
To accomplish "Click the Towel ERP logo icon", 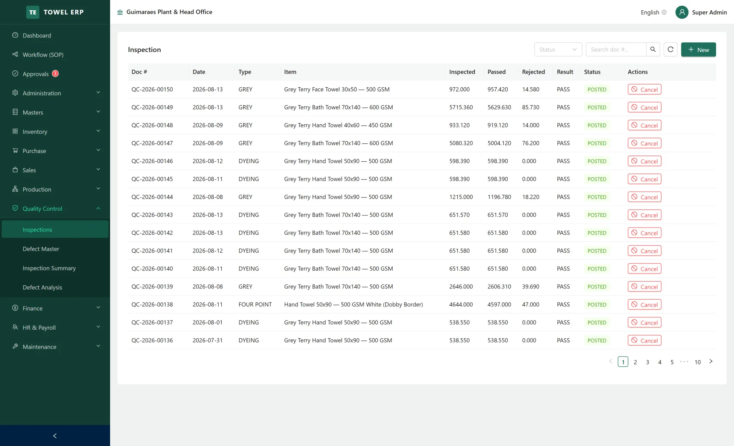I will (33, 12).
